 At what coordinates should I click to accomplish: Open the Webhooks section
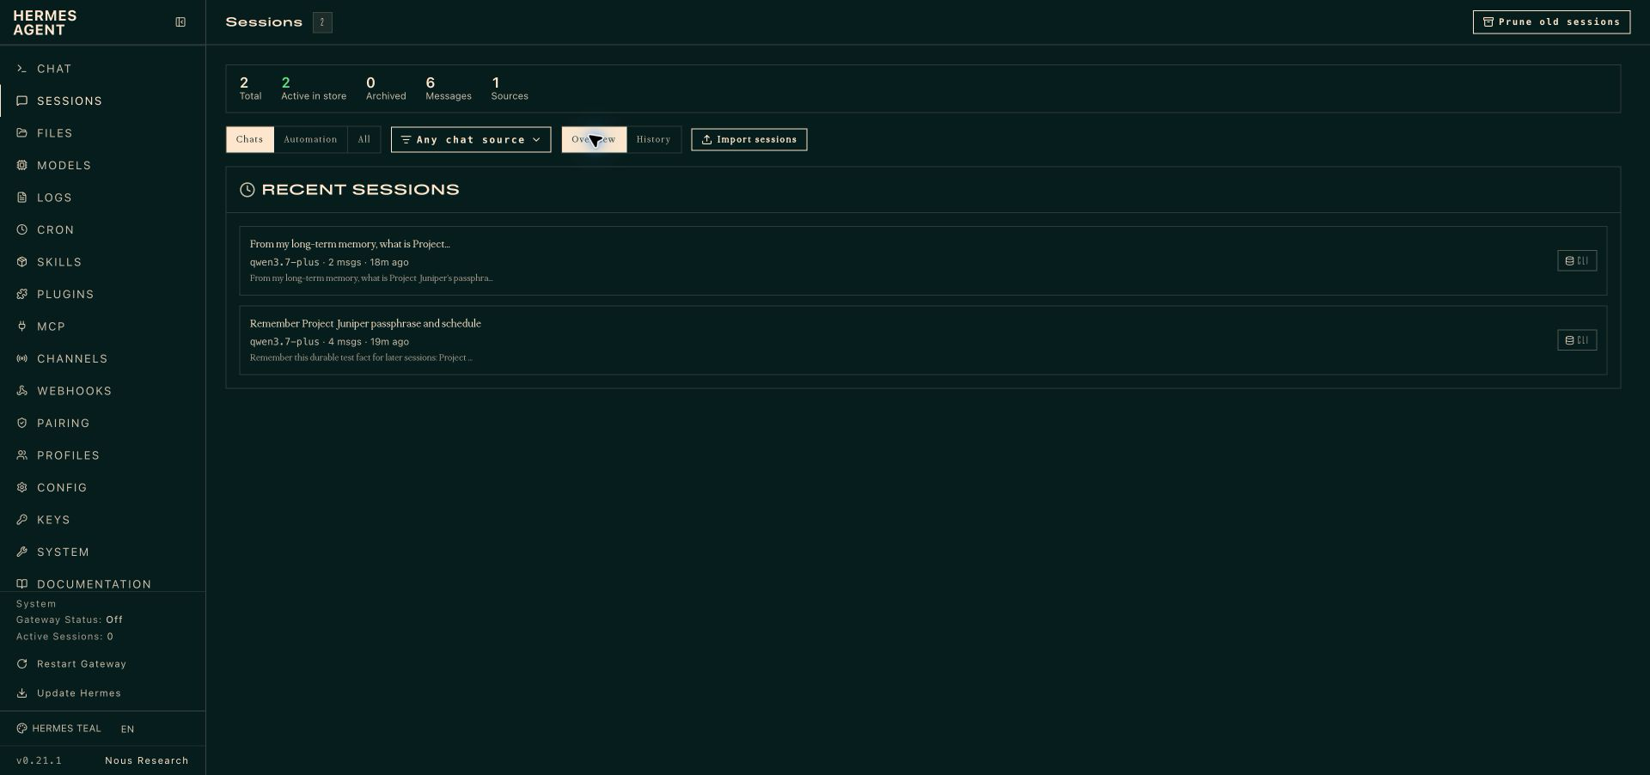(x=103, y=391)
